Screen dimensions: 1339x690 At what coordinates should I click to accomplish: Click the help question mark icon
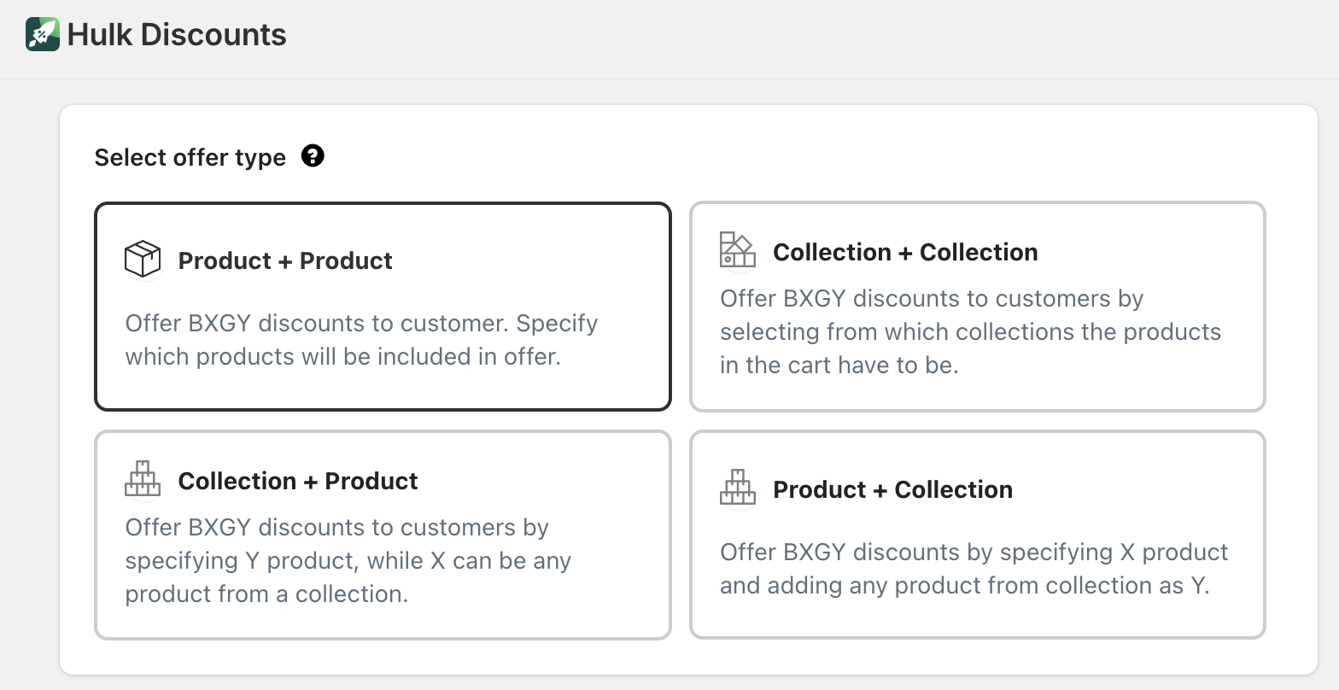[313, 156]
